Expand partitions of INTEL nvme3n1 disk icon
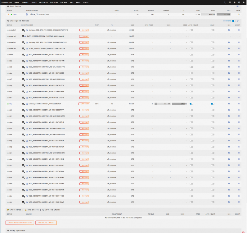This screenshot has width=247, height=233. coord(27,48)
